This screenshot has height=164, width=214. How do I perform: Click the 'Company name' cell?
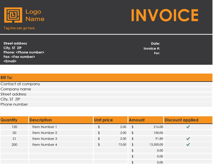[106, 89]
